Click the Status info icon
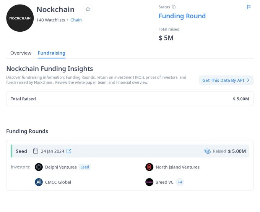This screenshot has width=260, height=212. 174,7
